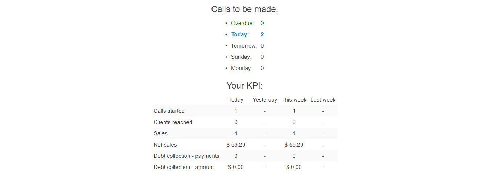The width and height of the screenshot is (486, 177).
Task: Click the Calls started value for Today
Action: pos(236,111)
